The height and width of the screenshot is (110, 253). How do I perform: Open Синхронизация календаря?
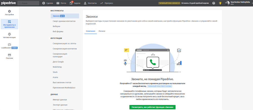60,55
